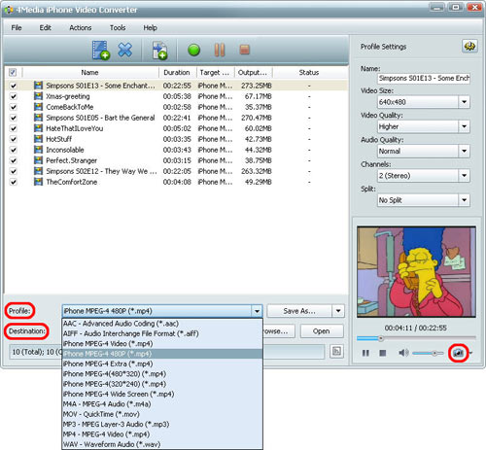Open the Save As dropdown arrow
The height and width of the screenshot is (450, 486).
338,311
